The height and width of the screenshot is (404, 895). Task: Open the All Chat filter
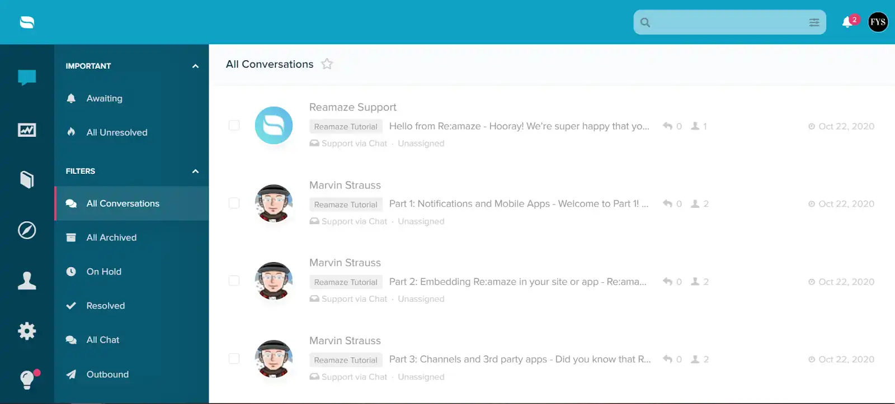pyautogui.click(x=131, y=340)
